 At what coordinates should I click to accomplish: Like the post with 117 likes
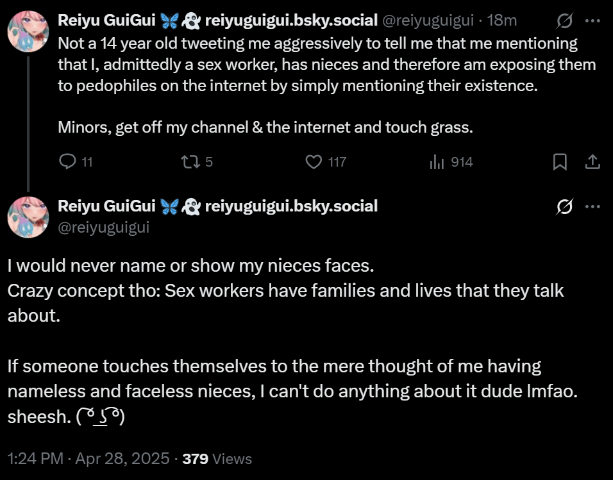click(314, 162)
